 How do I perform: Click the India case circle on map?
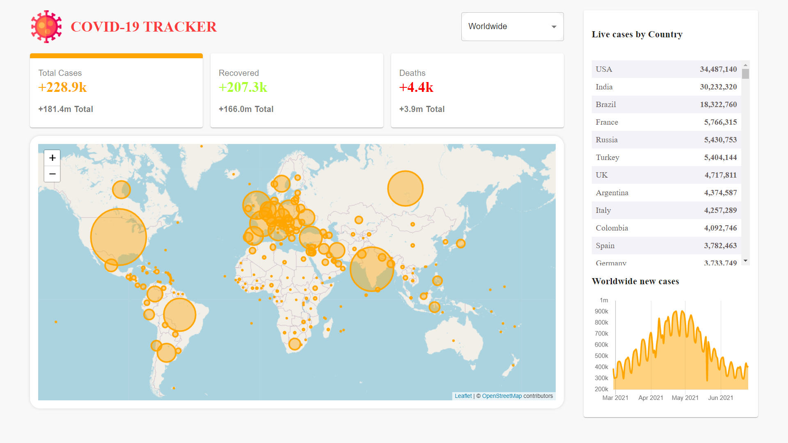click(x=371, y=269)
